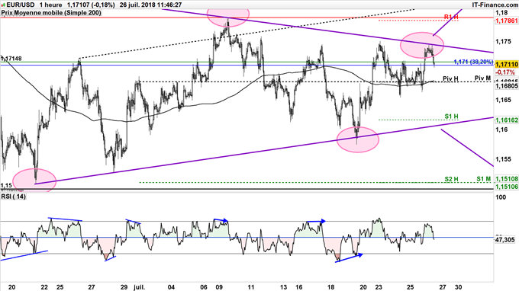Click date axis label 29
The height and width of the screenshot is (291, 519).
coord(124,287)
